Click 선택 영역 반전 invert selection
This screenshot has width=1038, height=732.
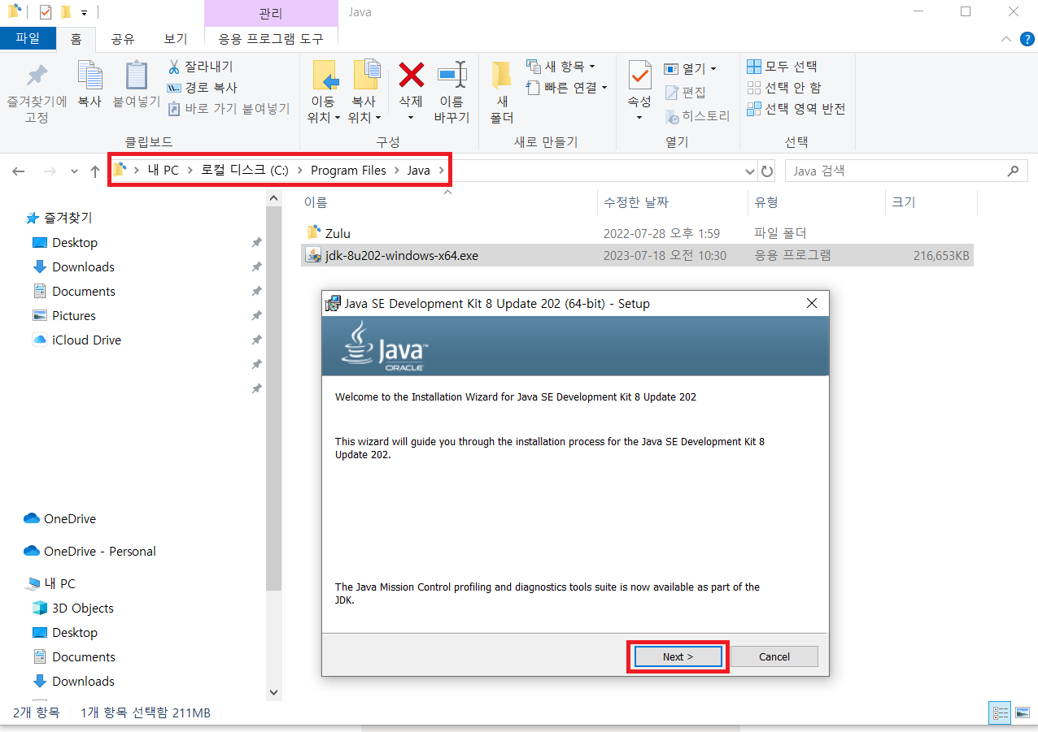point(796,109)
